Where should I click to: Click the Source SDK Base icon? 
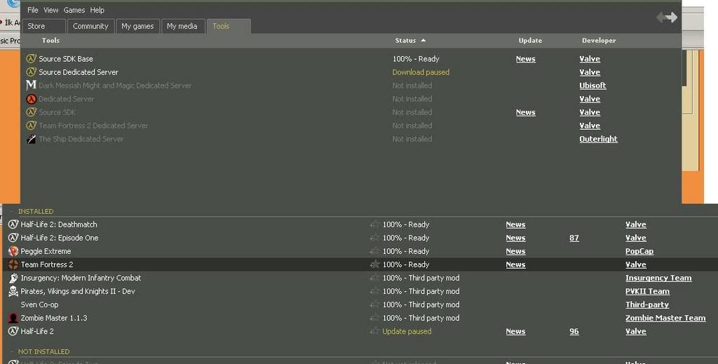pyautogui.click(x=31, y=59)
